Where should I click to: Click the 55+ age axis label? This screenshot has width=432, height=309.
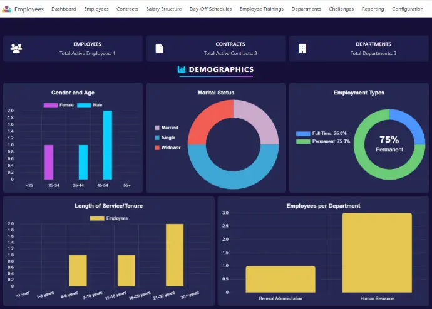(x=126, y=185)
